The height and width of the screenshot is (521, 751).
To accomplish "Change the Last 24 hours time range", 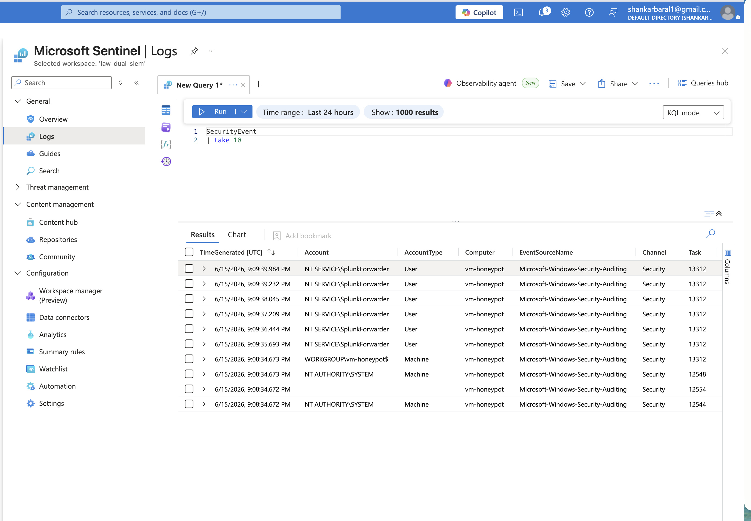I will tap(308, 112).
